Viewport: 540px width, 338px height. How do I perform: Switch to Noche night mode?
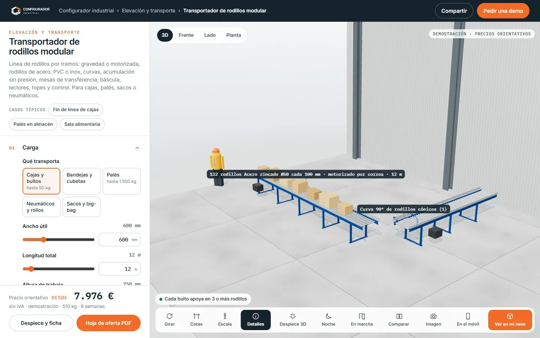click(328, 320)
